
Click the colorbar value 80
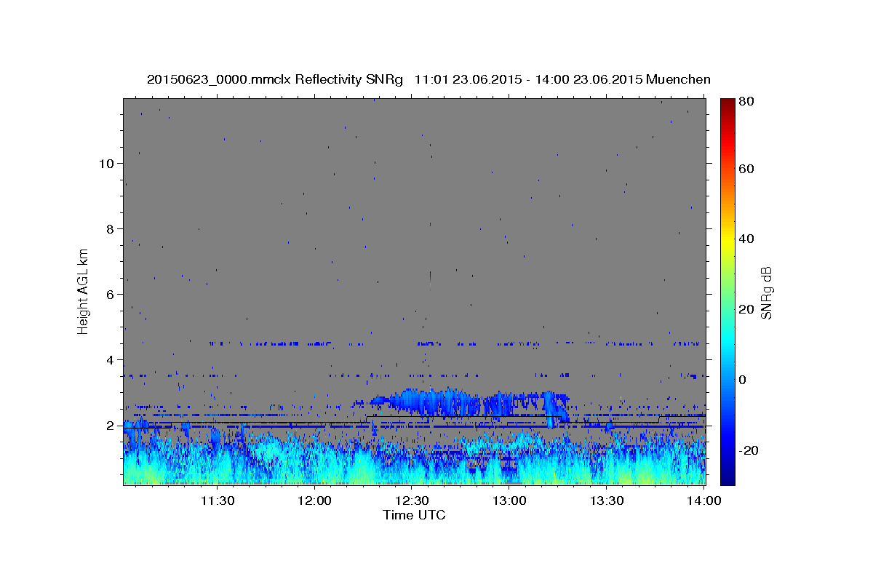click(746, 102)
